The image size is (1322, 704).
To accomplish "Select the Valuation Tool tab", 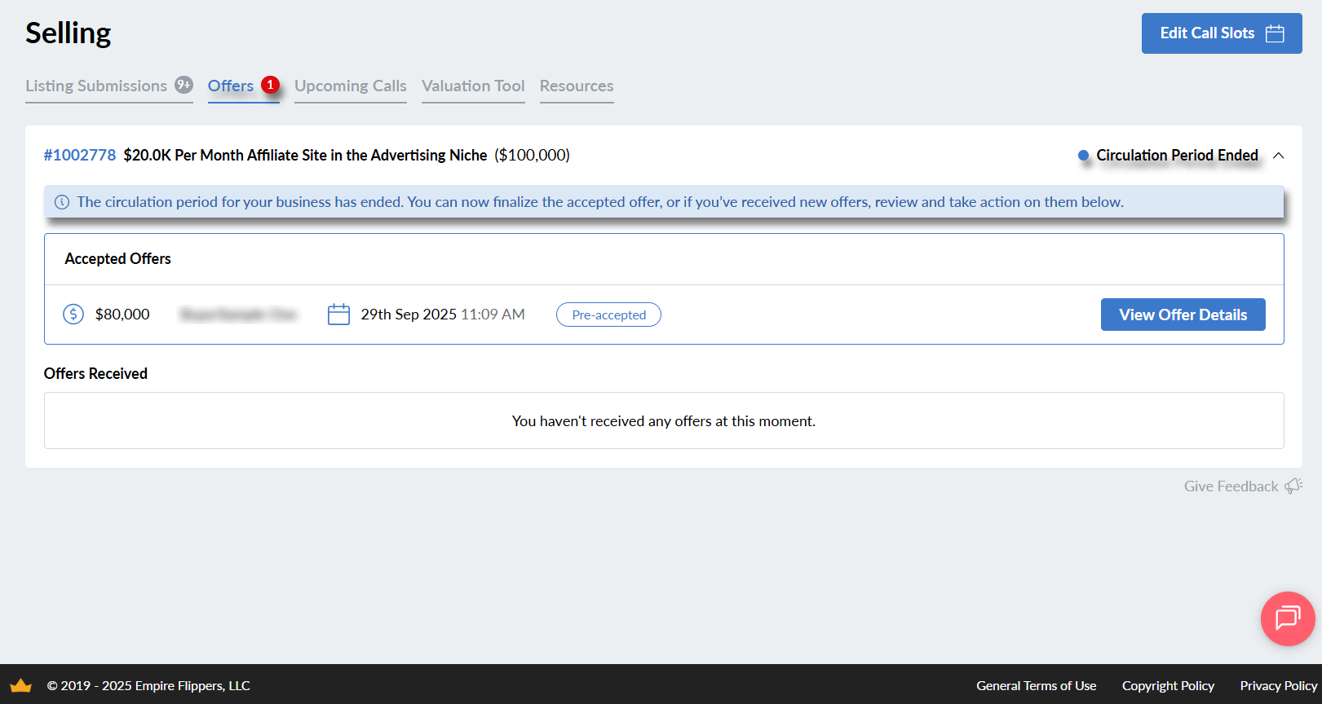I will pos(473,86).
